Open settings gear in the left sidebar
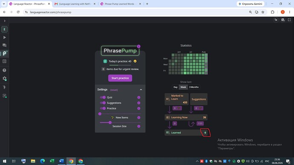294x165 pixels. [x=5, y=79]
